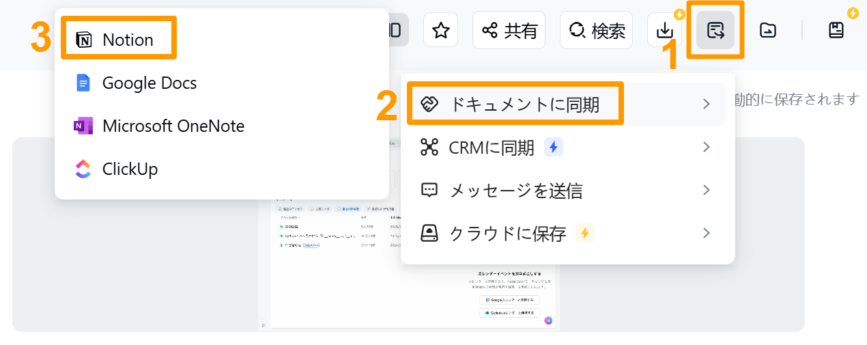The image size is (867, 345).
Task: Expand the メッセージを送信 row chevron
Action: pyautogui.click(x=707, y=190)
